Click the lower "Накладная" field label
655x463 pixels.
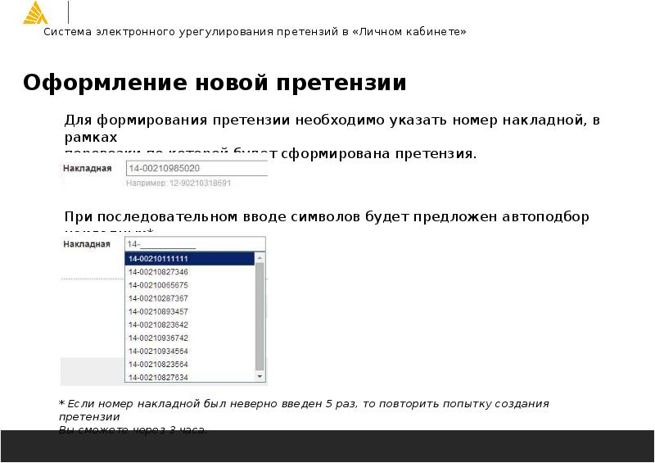pyautogui.click(x=87, y=244)
